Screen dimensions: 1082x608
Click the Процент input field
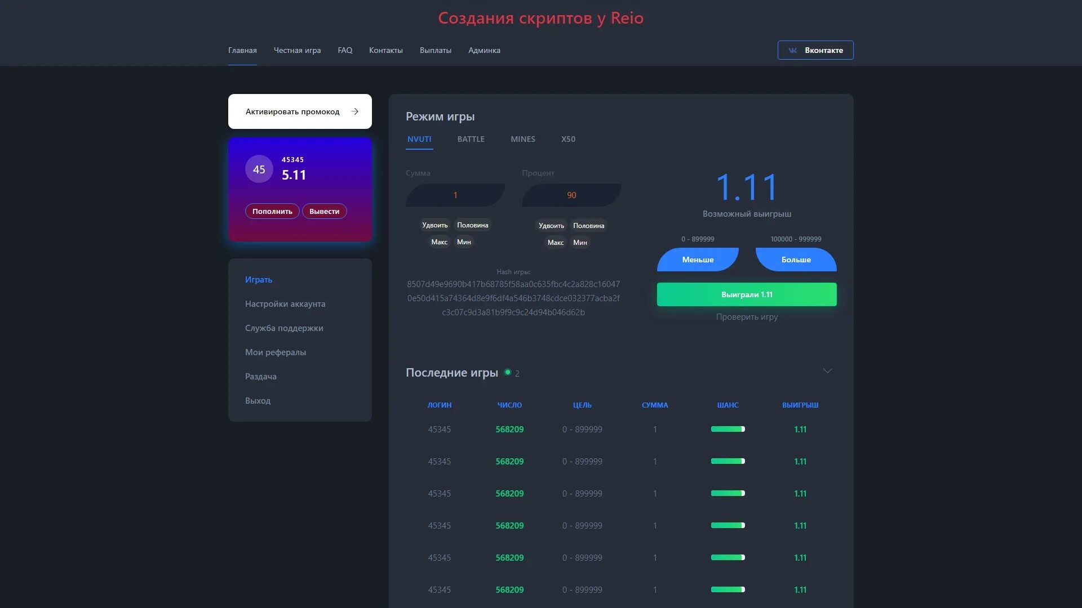[571, 195]
